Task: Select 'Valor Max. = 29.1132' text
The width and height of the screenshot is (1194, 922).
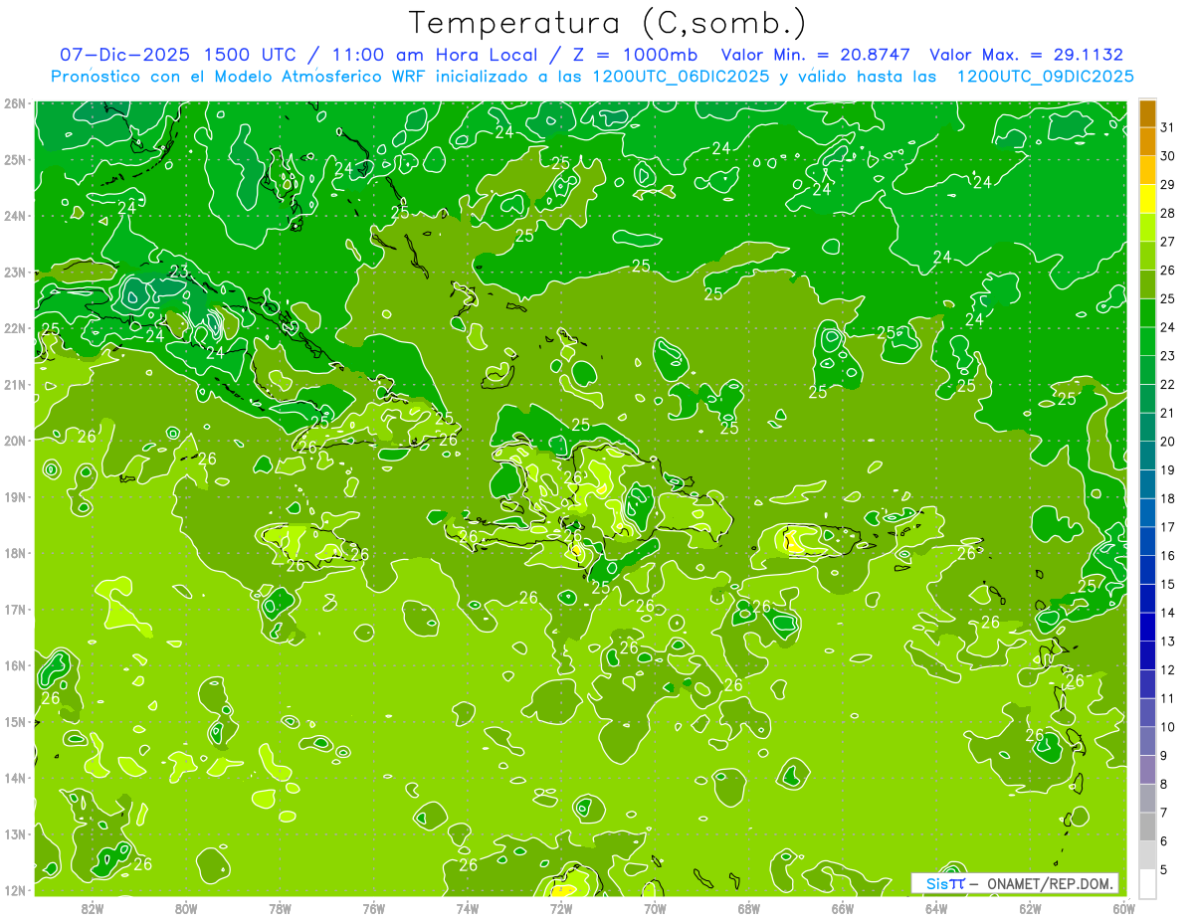Action: coord(1027,56)
